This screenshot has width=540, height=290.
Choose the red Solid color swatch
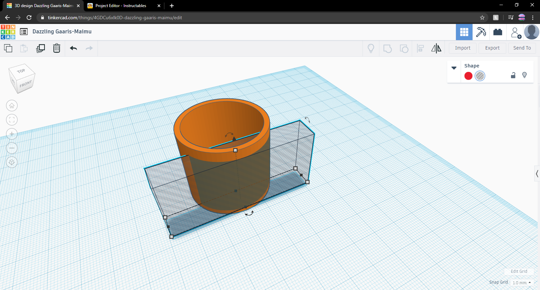tap(468, 76)
